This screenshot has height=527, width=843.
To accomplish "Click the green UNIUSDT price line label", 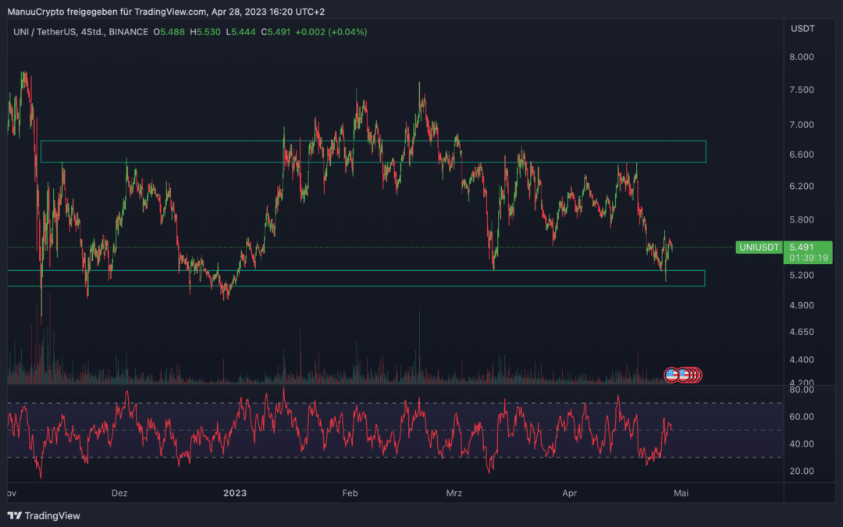I will click(759, 247).
